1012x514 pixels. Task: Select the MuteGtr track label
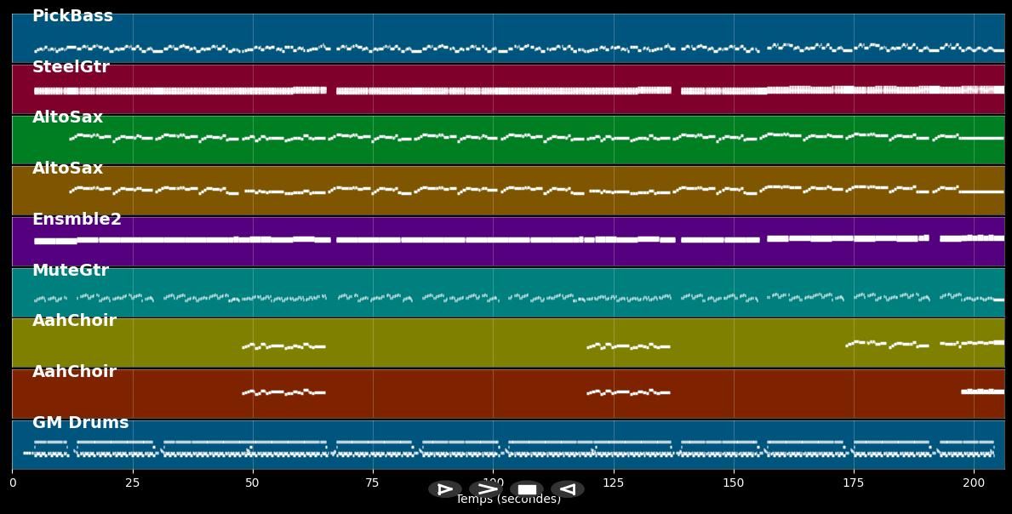[71, 271]
